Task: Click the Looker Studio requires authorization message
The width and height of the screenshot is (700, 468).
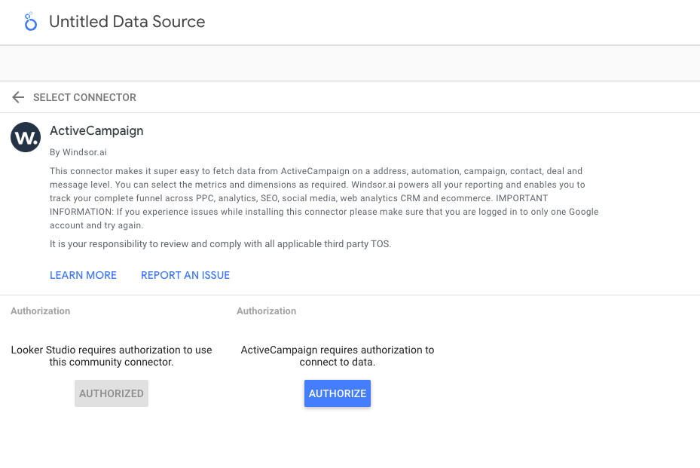Action: click(x=112, y=356)
